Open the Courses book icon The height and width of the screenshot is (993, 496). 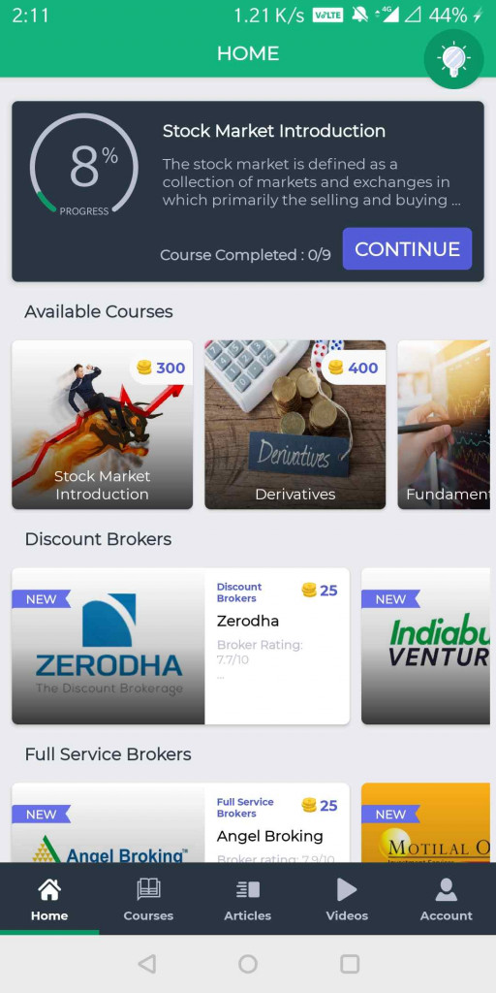pos(148,889)
